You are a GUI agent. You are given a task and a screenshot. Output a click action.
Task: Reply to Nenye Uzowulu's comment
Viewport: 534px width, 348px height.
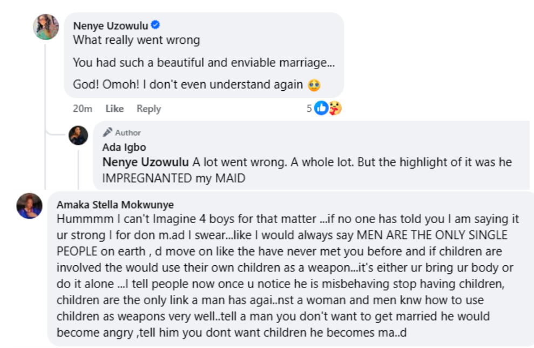click(x=148, y=109)
